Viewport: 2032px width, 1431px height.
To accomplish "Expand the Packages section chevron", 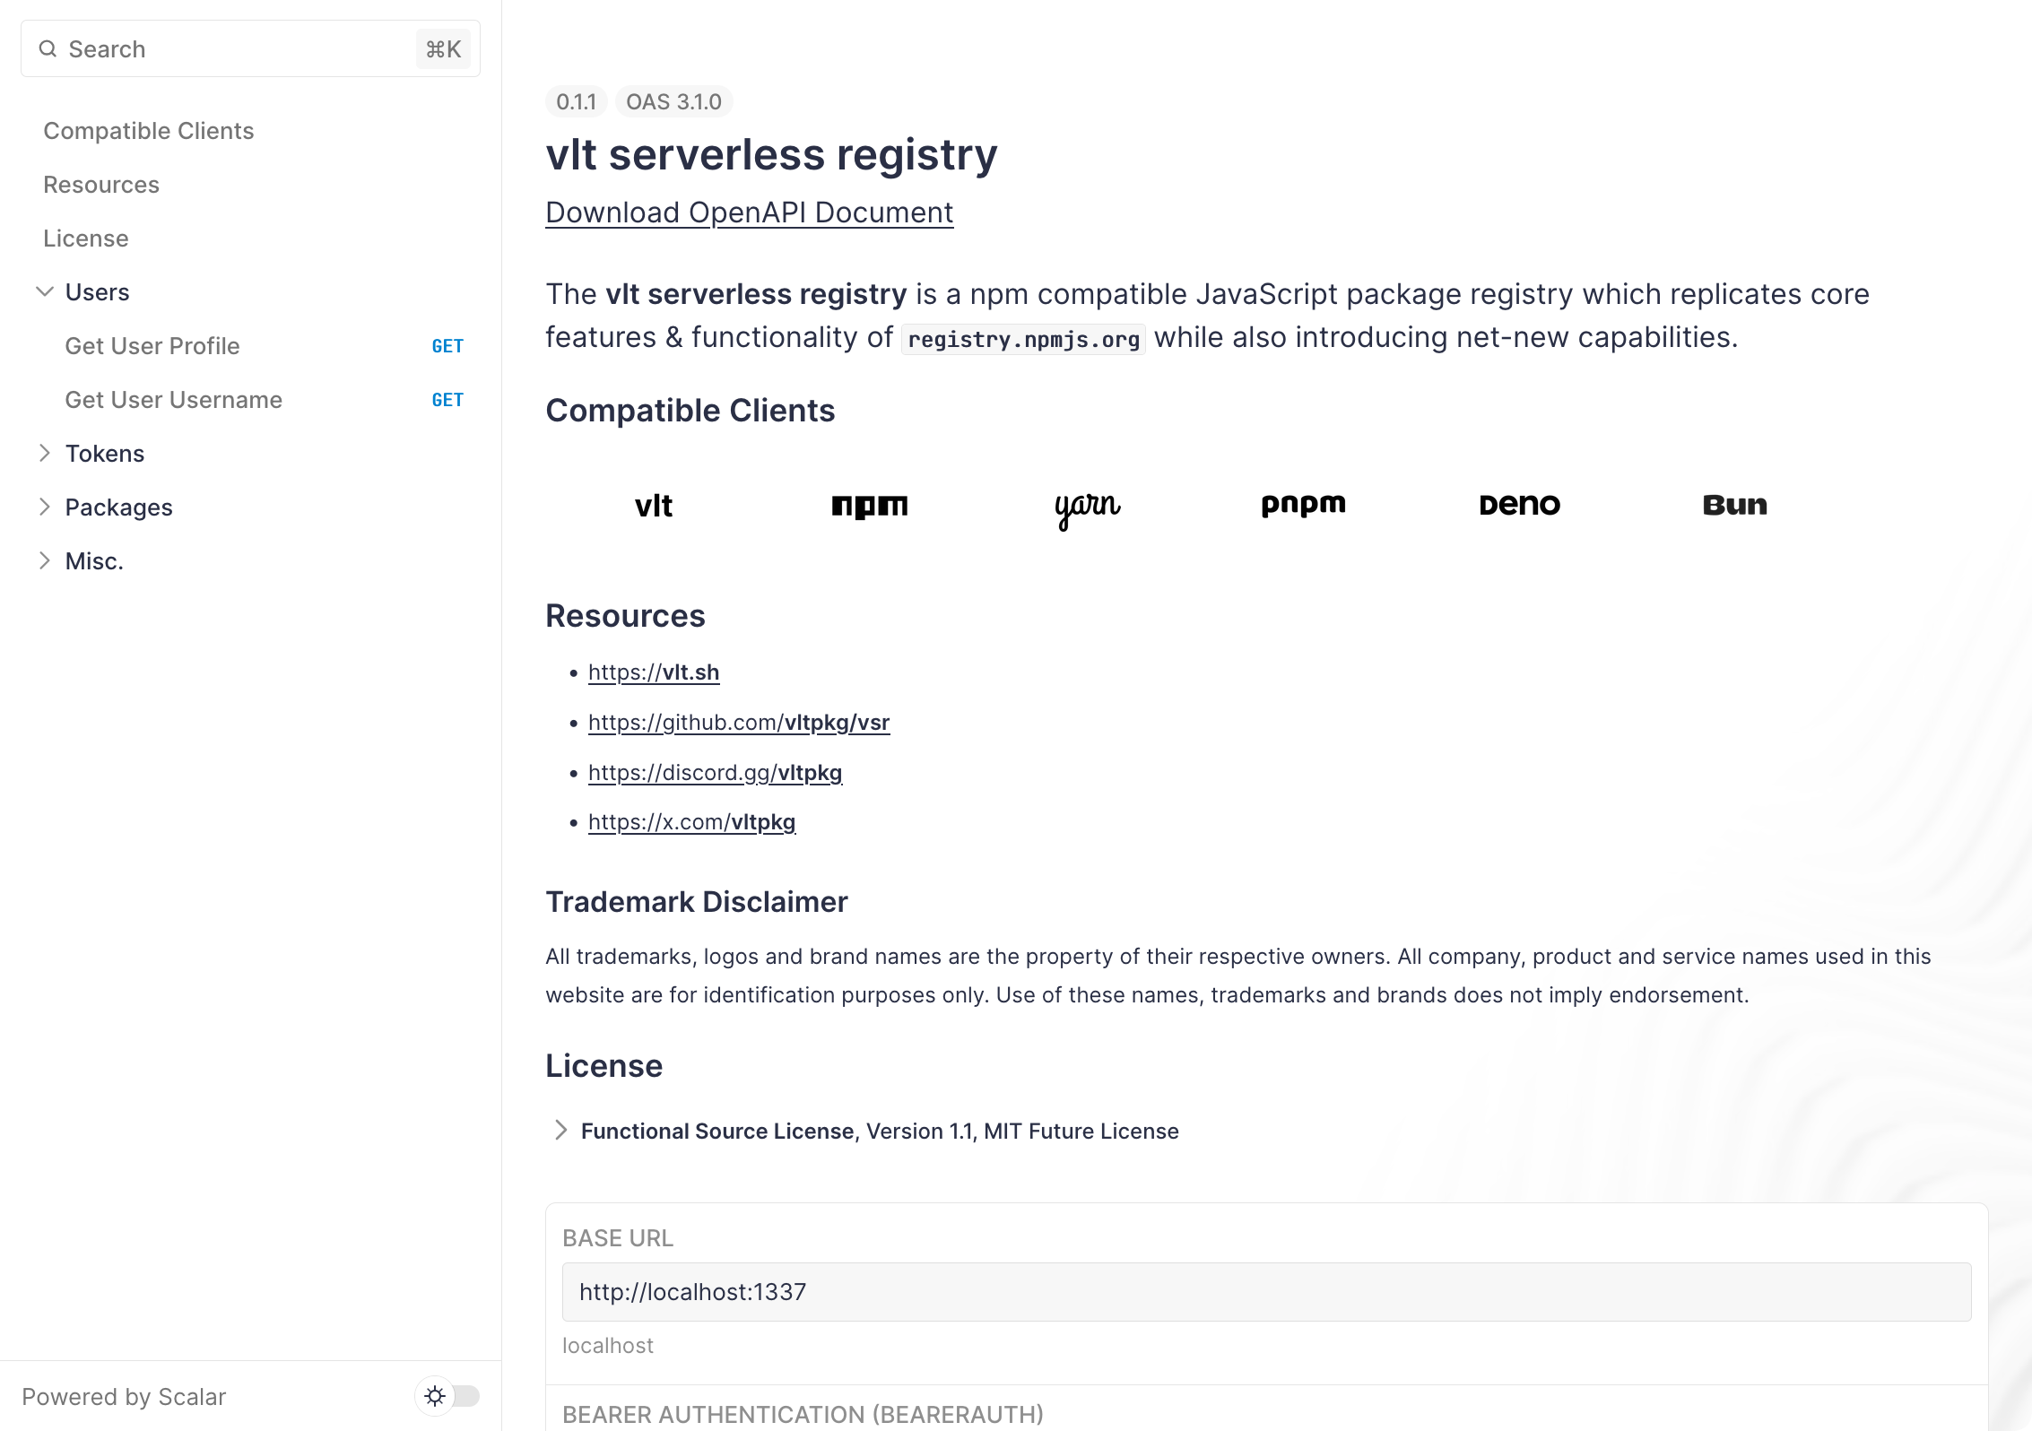I will coord(45,507).
